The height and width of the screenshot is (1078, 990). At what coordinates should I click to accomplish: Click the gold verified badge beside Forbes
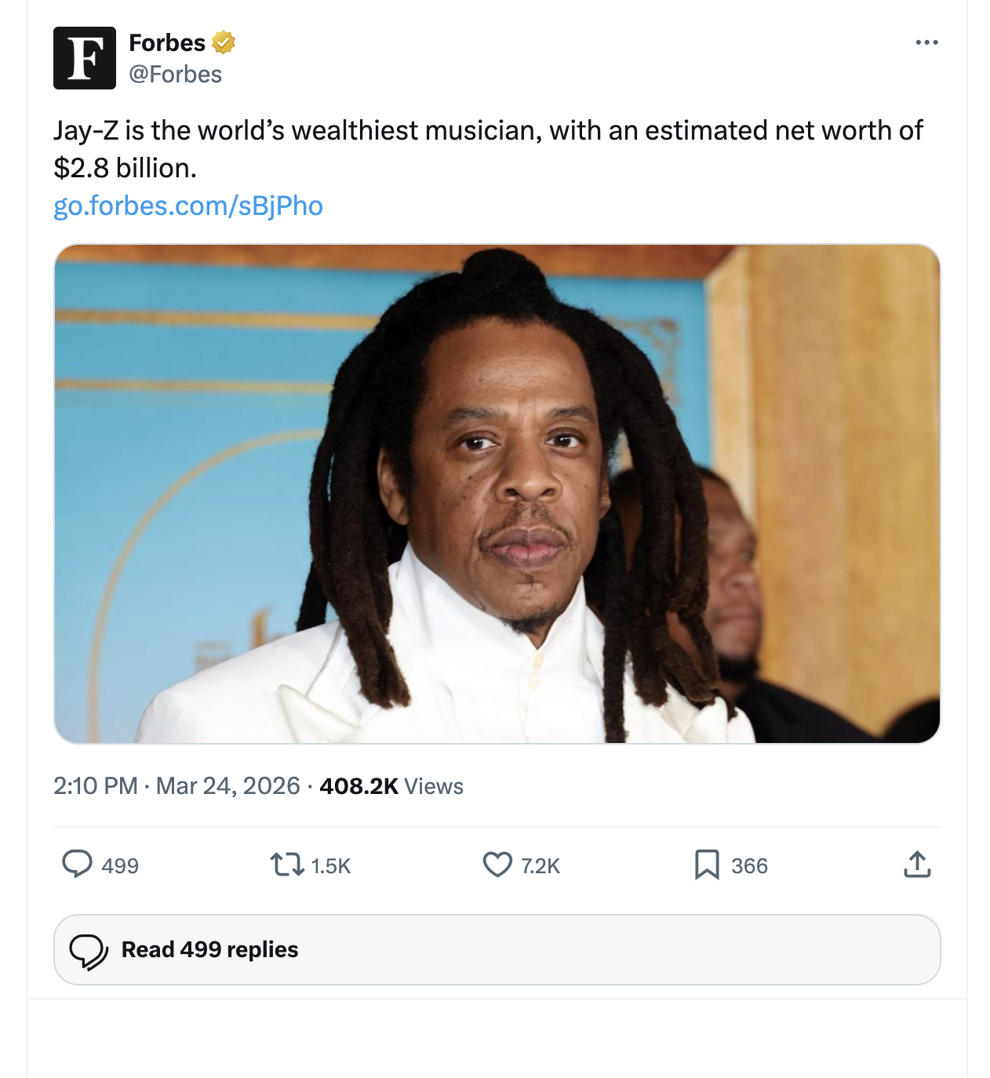[x=224, y=42]
